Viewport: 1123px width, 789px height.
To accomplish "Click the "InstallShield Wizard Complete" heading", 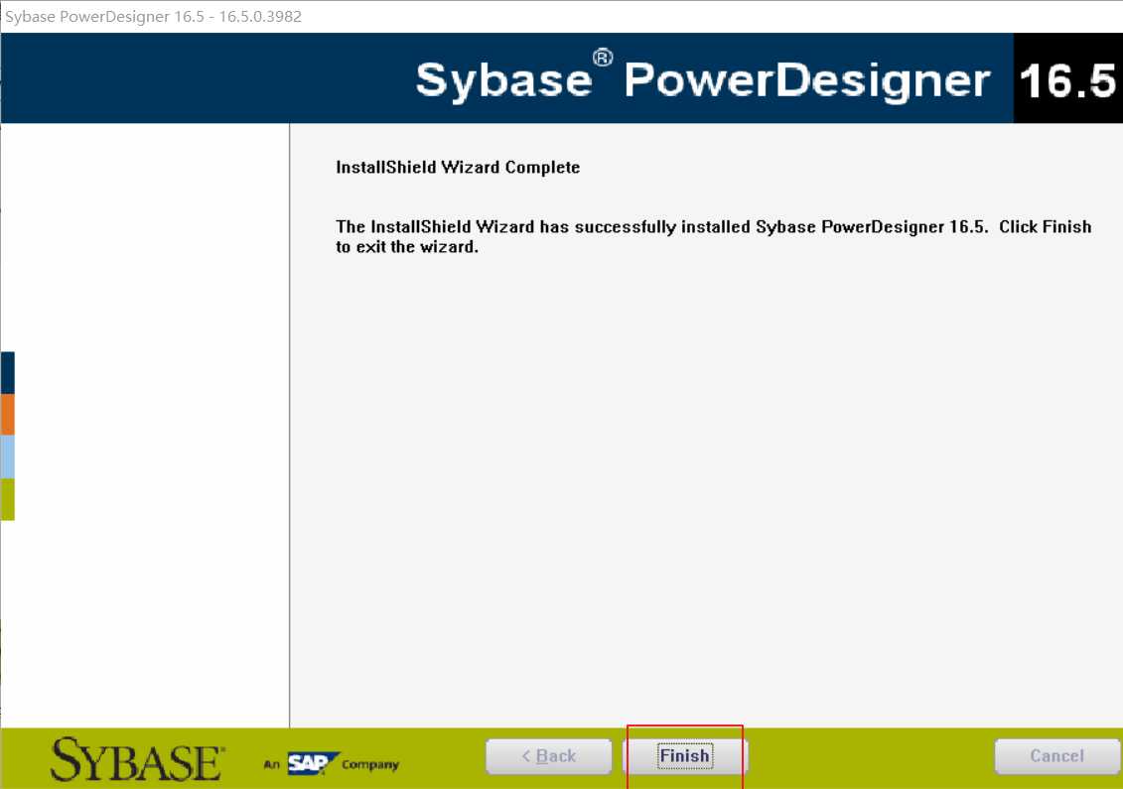I will (x=458, y=168).
